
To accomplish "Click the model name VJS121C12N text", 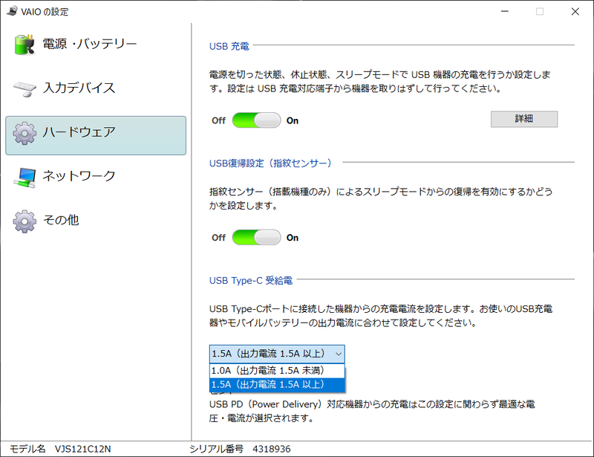I will 82,449.
